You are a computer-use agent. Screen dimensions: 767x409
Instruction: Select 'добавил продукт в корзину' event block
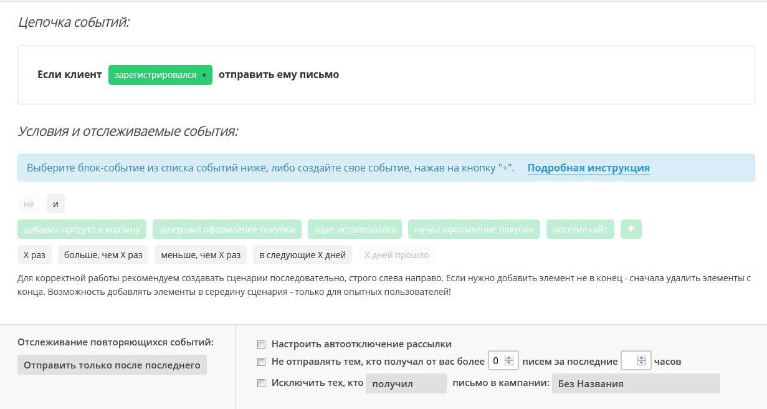tap(82, 229)
